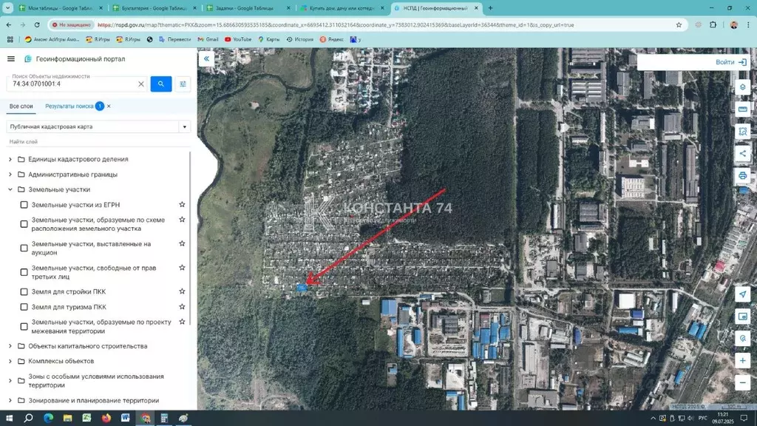
Task: Clear the cadastral number search field
Action: 141,84
